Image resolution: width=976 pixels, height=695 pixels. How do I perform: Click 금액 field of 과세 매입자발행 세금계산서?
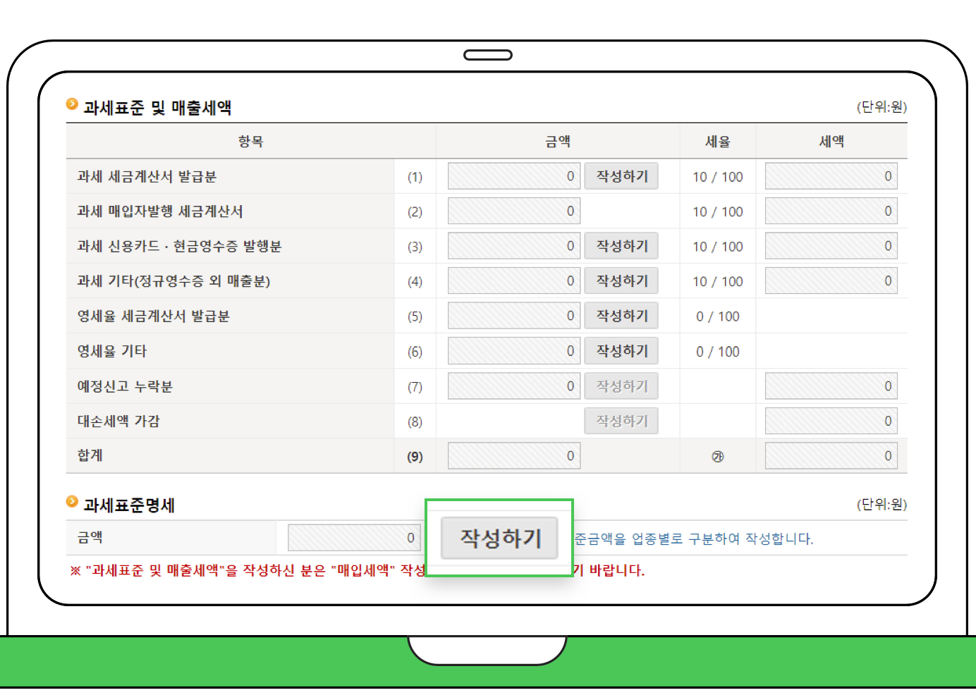(x=513, y=210)
